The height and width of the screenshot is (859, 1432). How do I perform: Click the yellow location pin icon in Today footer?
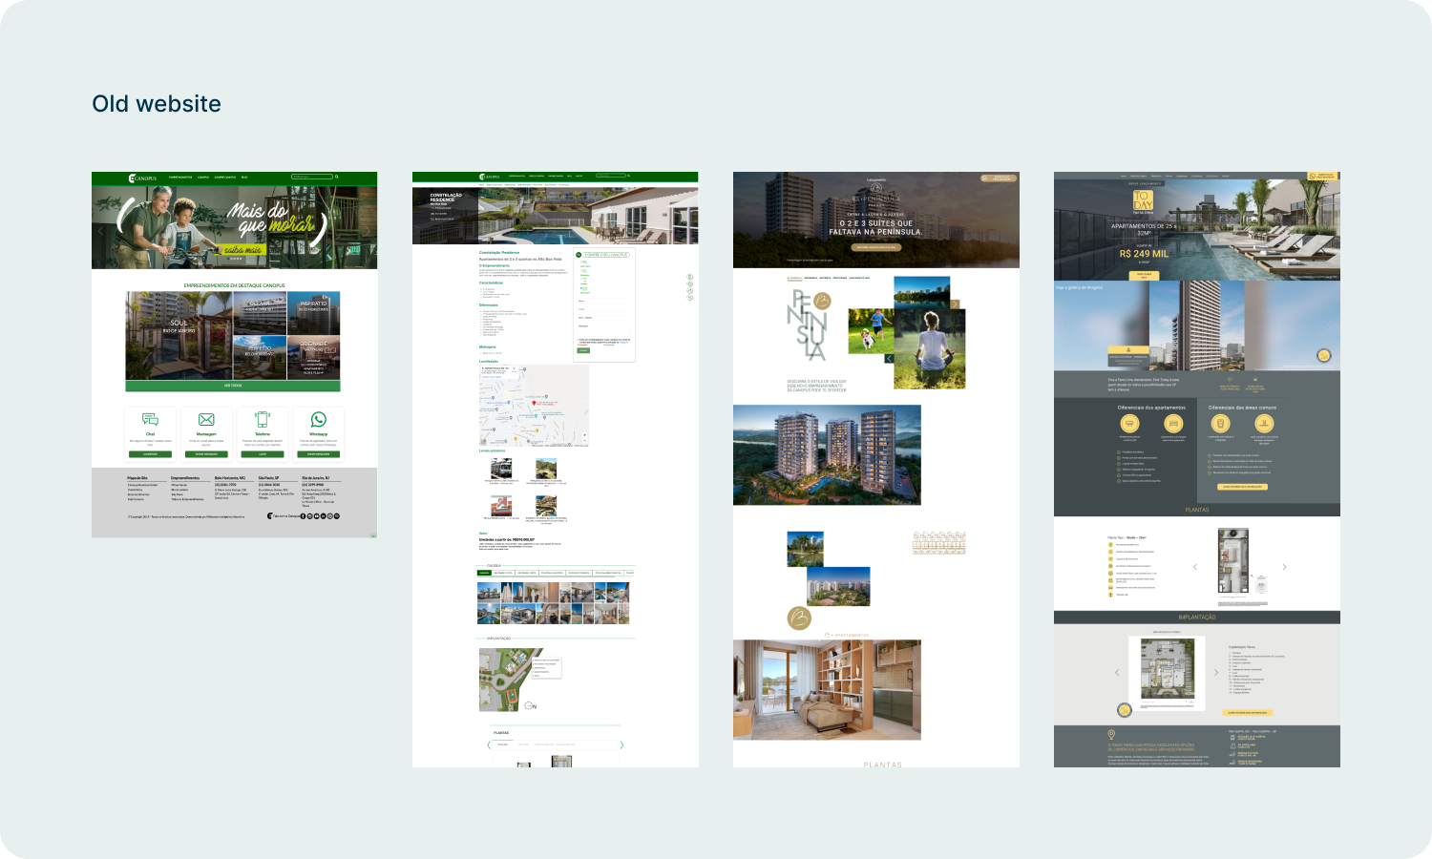pyautogui.click(x=1111, y=735)
